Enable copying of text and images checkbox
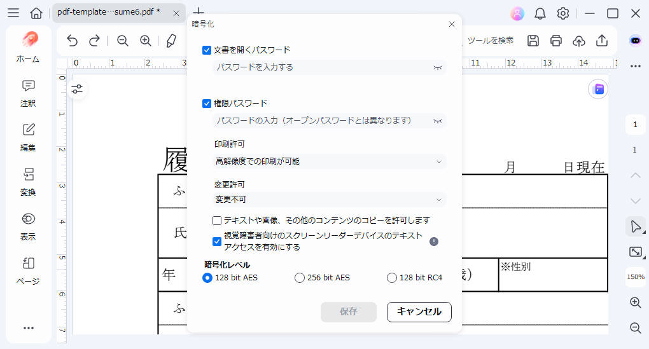This screenshot has height=349, width=649. coord(217,221)
